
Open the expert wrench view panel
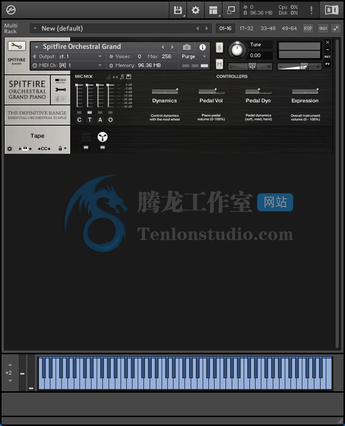(x=60, y=90)
